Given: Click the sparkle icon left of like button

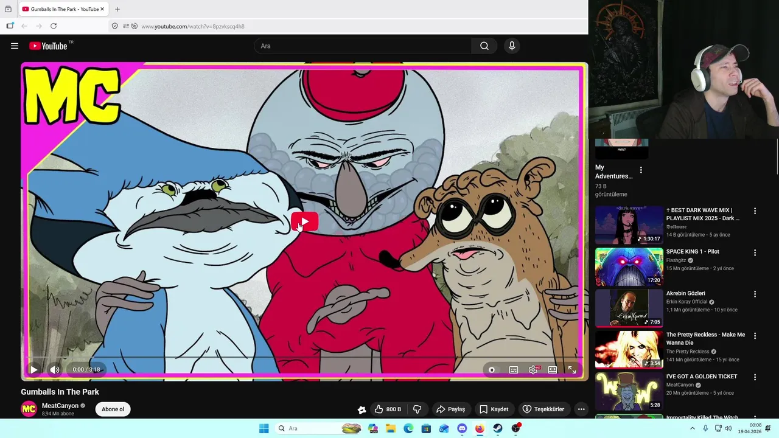Looking at the screenshot, I should 362,409.
